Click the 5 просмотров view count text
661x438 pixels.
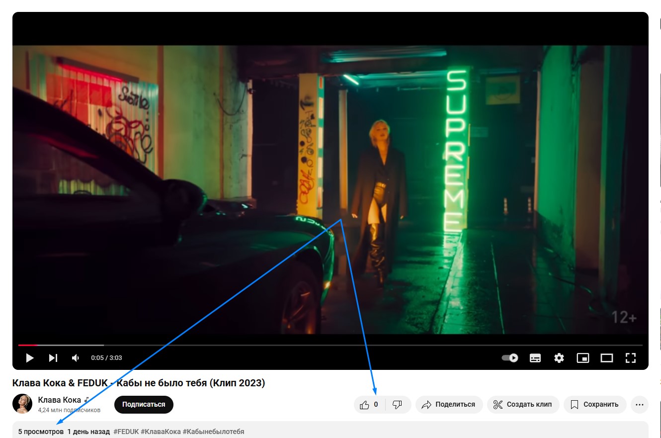pos(41,432)
